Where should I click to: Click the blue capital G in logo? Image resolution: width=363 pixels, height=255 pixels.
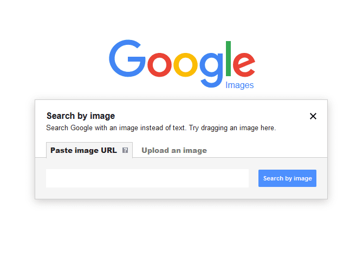pyautogui.click(x=127, y=58)
